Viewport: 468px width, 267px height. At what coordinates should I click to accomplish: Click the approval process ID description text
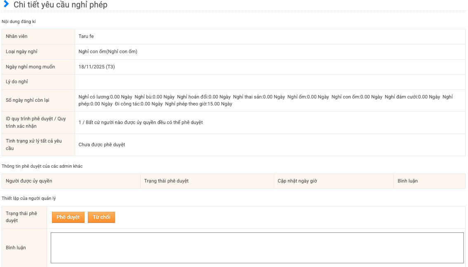141,122
